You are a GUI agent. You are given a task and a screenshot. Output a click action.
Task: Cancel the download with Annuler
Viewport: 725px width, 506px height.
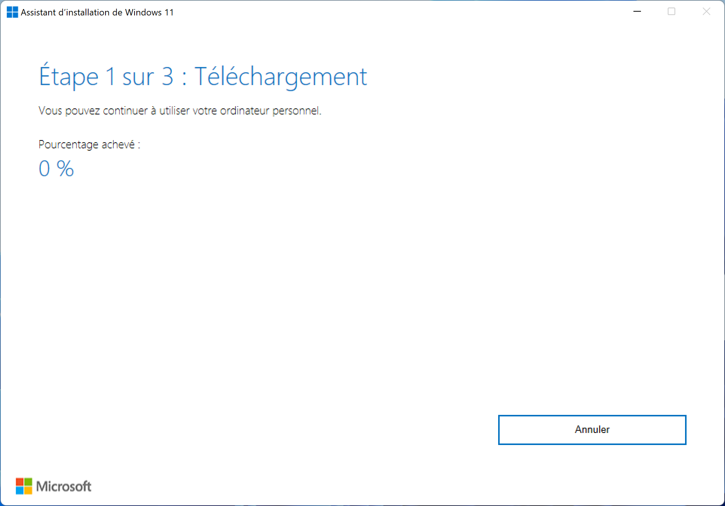(x=592, y=430)
